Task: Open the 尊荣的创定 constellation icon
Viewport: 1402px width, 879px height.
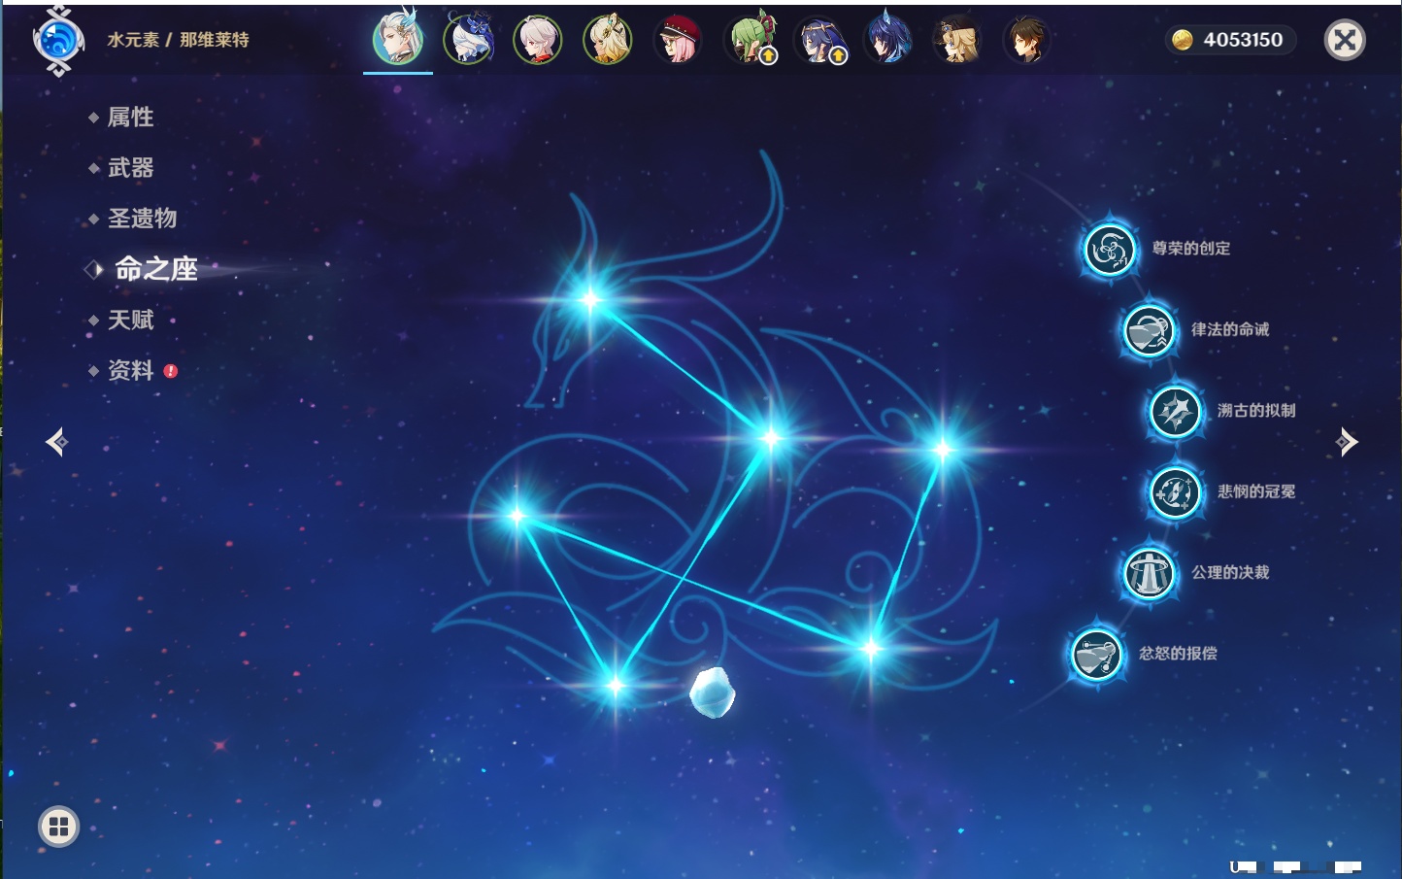Action: click(1109, 250)
